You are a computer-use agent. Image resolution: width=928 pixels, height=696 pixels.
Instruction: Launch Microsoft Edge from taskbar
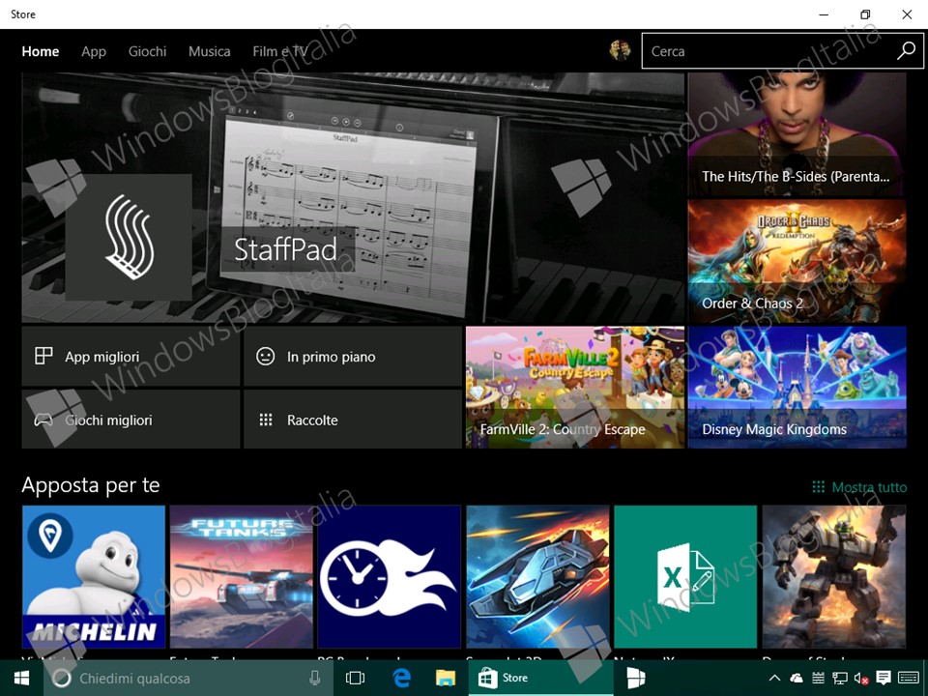coord(402,679)
